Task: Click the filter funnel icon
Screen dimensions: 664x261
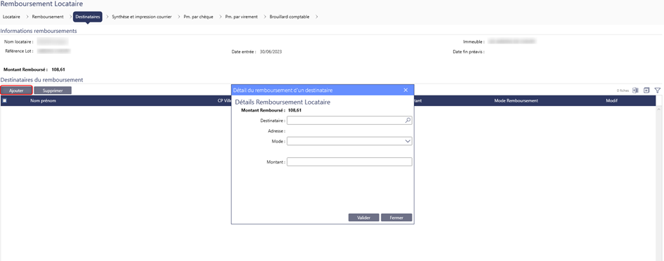Action: click(657, 91)
